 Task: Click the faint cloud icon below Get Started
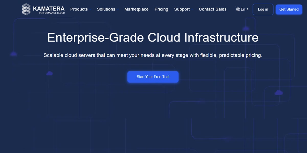click(246, 29)
